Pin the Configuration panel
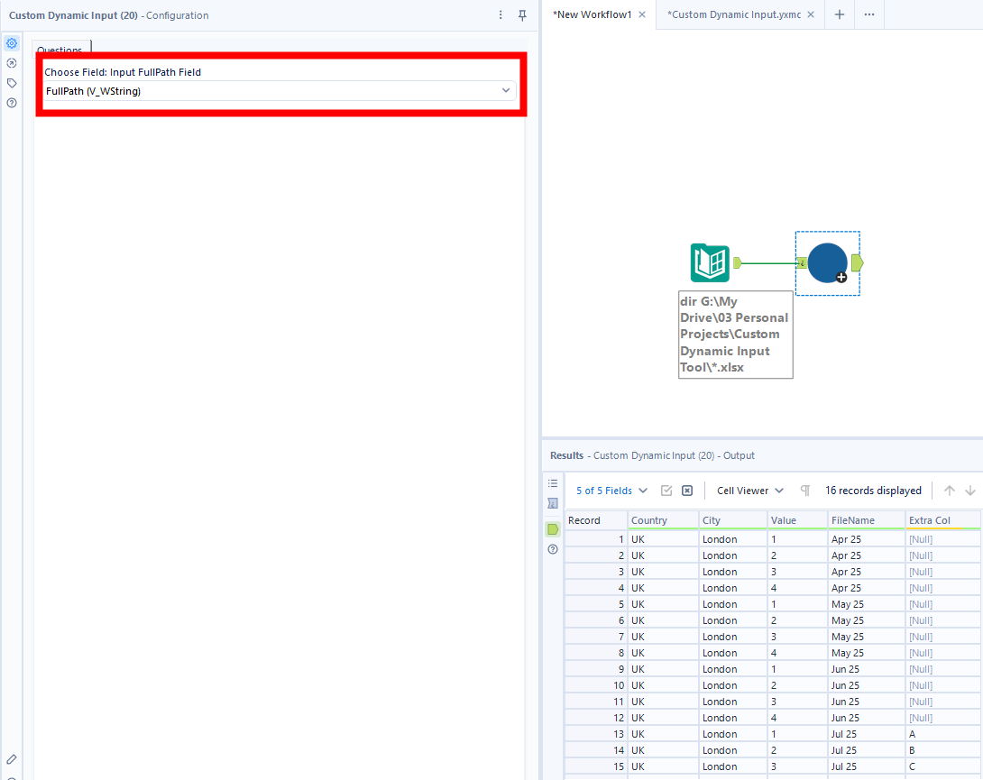Image resolution: width=983 pixels, height=780 pixels. tap(522, 15)
